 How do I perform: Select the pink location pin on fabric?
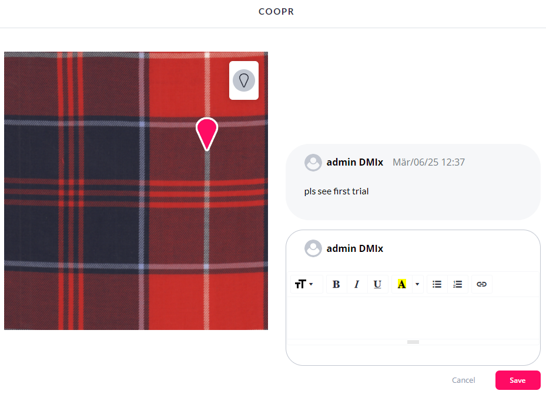207,134
